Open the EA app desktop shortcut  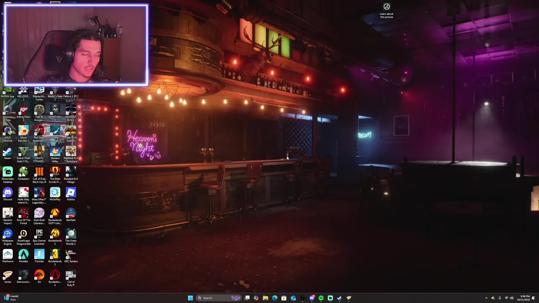[x=39, y=277]
